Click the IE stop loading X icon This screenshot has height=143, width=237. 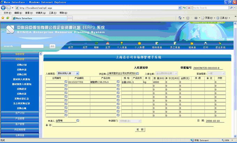click(x=189, y=8)
